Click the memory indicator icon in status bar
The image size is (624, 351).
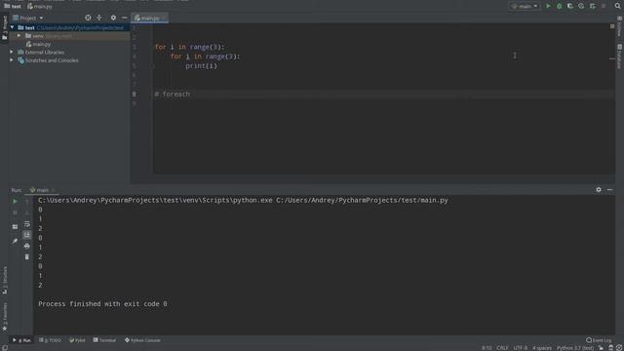click(619, 348)
